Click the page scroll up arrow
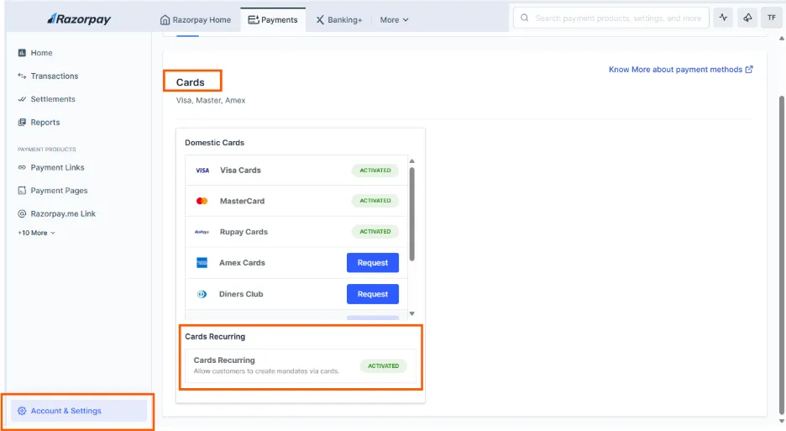 tap(782, 39)
